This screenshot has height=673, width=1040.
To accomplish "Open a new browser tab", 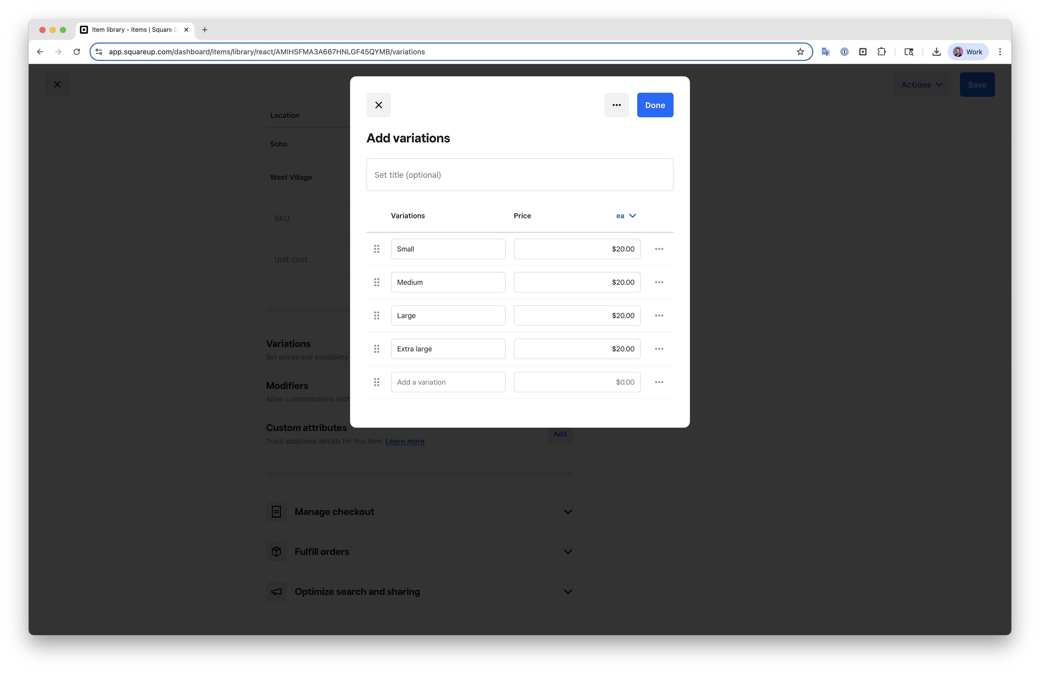I will pyautogui.click(x=204, y=30).
